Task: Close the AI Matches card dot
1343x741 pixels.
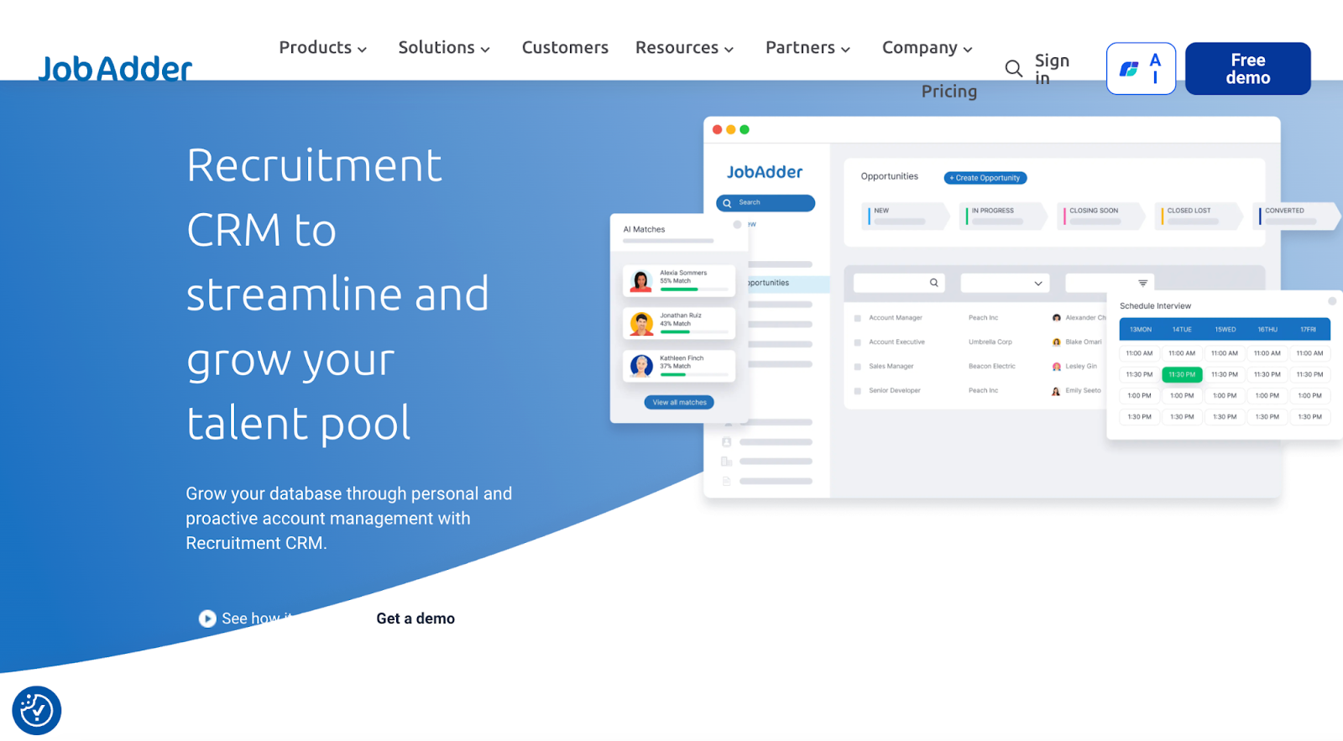Action: 737,225
